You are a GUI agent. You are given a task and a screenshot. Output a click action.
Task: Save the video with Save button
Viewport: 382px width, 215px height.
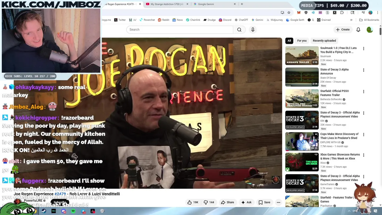point(264,202)
